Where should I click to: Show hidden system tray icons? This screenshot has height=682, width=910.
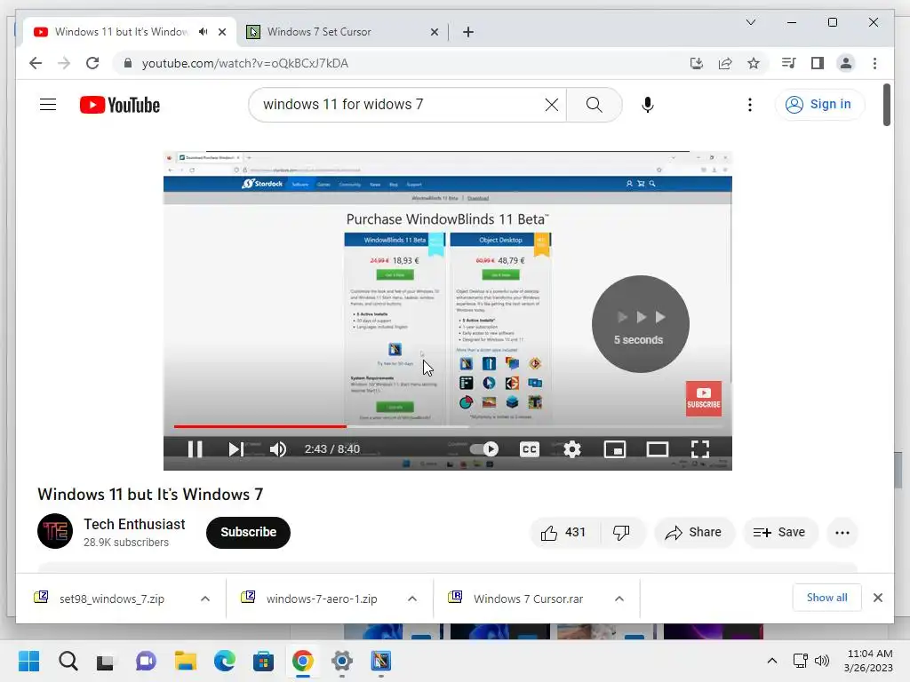pyautogui.click(x=772, y=660)
